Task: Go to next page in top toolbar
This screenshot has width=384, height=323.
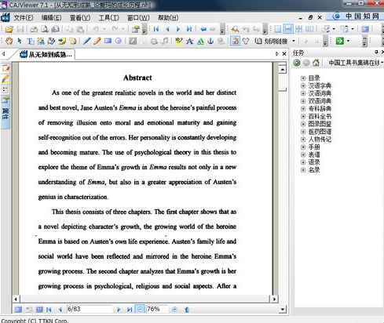Action: (178, 29)
